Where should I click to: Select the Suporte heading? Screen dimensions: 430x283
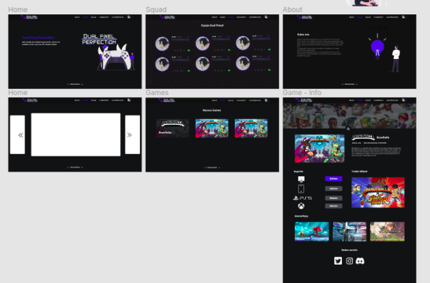pyautogui.click(x=298, y=172)
